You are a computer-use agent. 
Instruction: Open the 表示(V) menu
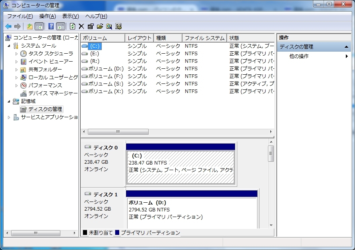point(71,16)
